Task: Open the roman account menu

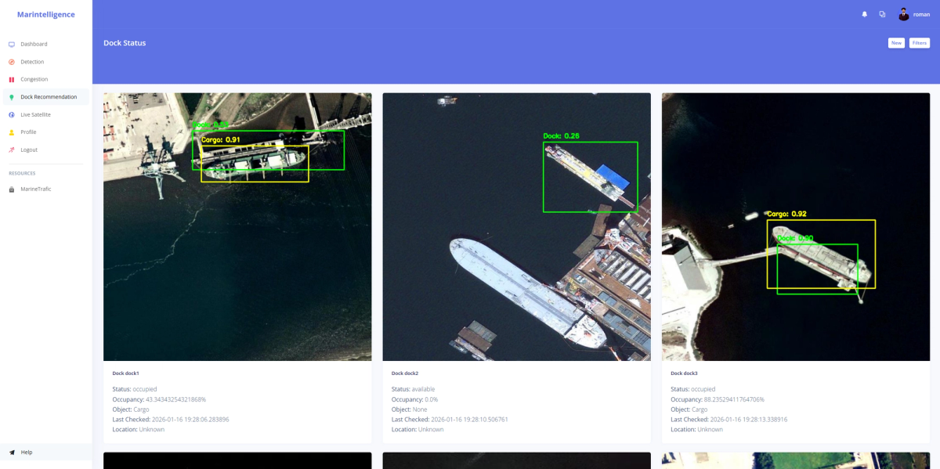Action: [922, 13]
